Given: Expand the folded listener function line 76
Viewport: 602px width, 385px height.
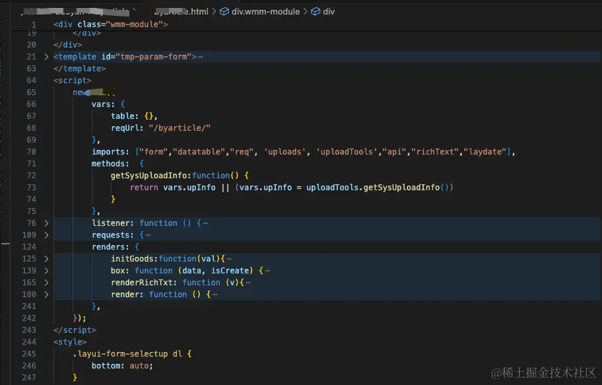Looking at the screenshot, I should (46, 223).
